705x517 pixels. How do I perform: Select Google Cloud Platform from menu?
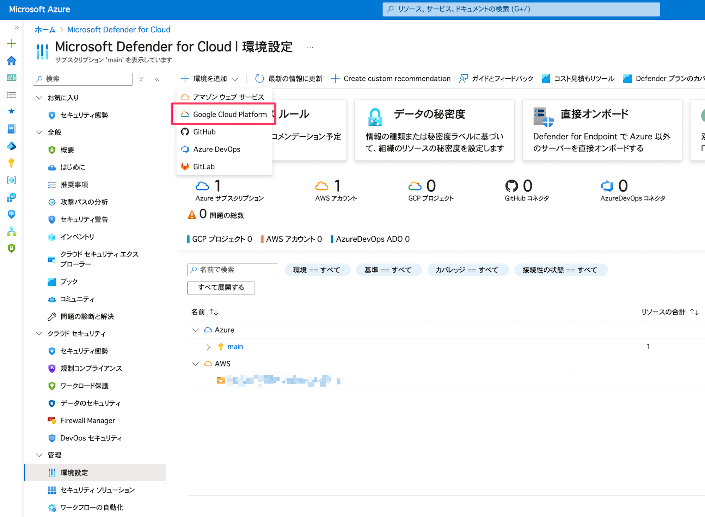(224, 114)
